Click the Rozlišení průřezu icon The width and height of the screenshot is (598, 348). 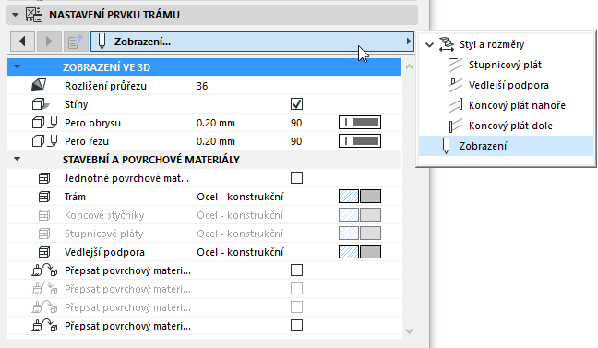pos(39,85)
